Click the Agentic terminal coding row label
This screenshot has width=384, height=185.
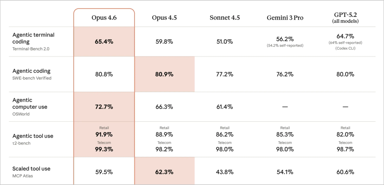34,38
